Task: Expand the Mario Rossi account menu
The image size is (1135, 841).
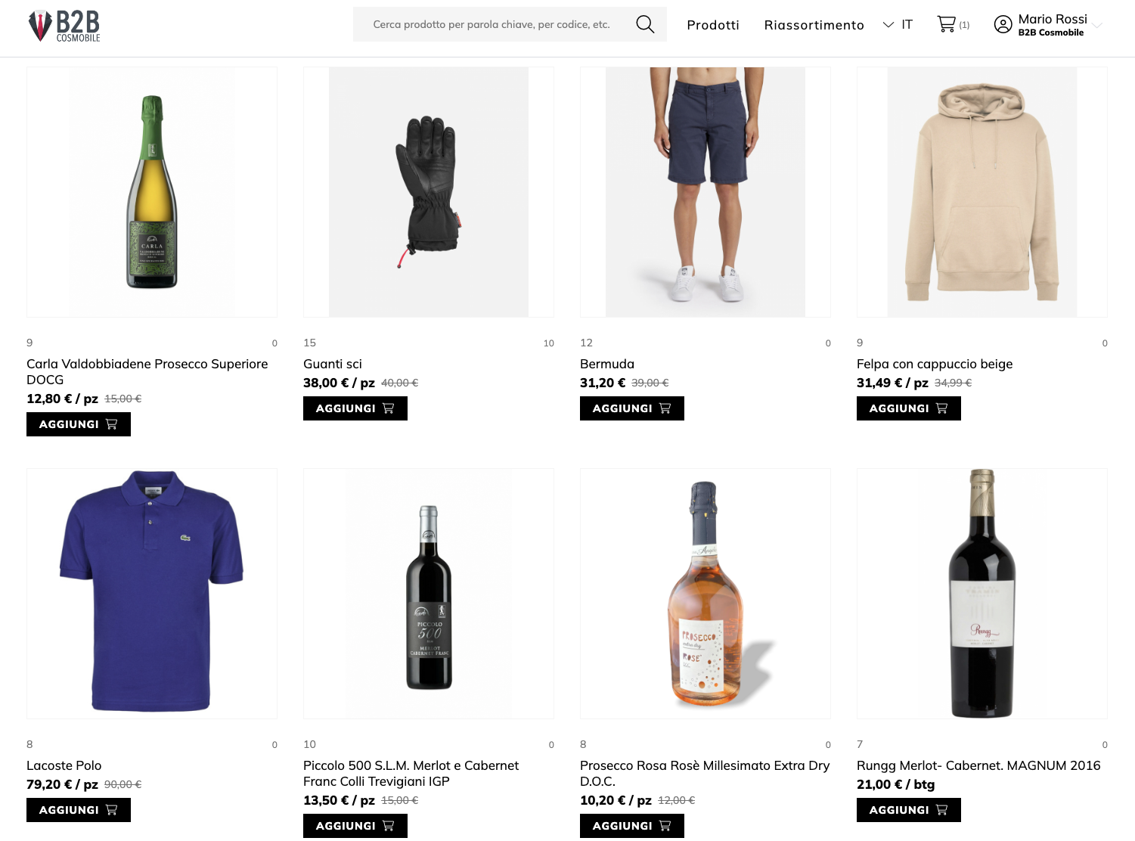Action: [x=1097, y=25]
